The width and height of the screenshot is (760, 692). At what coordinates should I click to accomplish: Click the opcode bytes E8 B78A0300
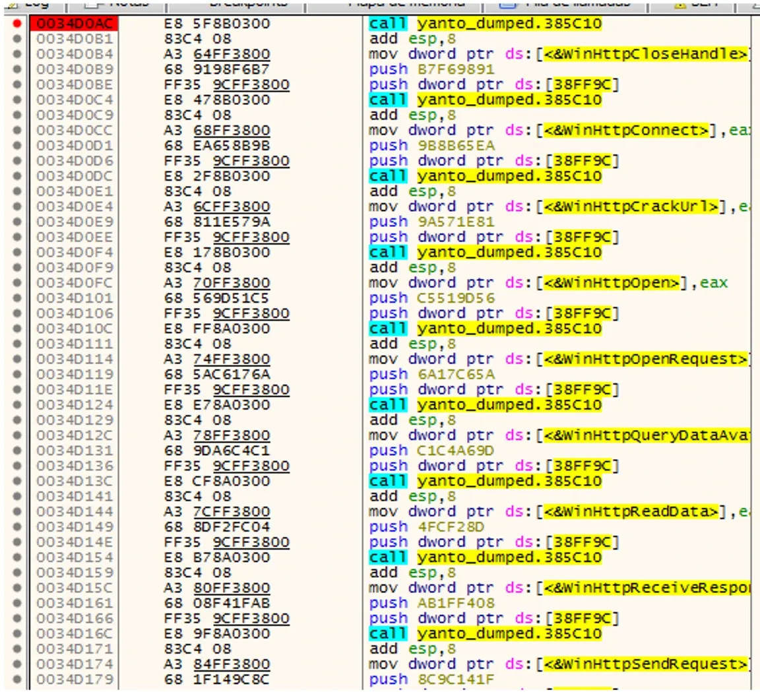(216, 558)
